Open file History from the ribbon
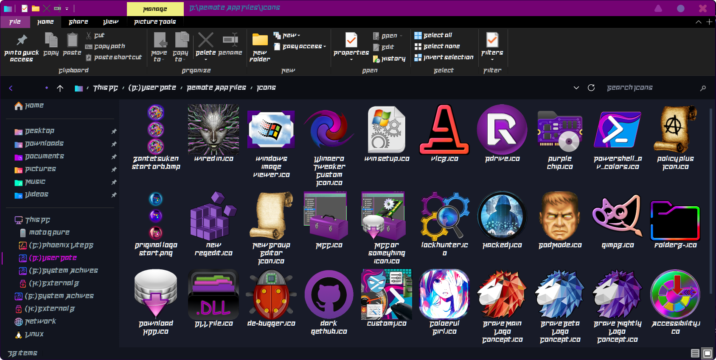This screenshot has width=716, height=360. click(389, 58)
